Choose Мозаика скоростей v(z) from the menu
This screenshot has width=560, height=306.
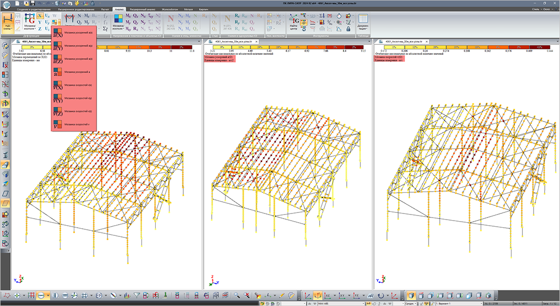[74, 111]
